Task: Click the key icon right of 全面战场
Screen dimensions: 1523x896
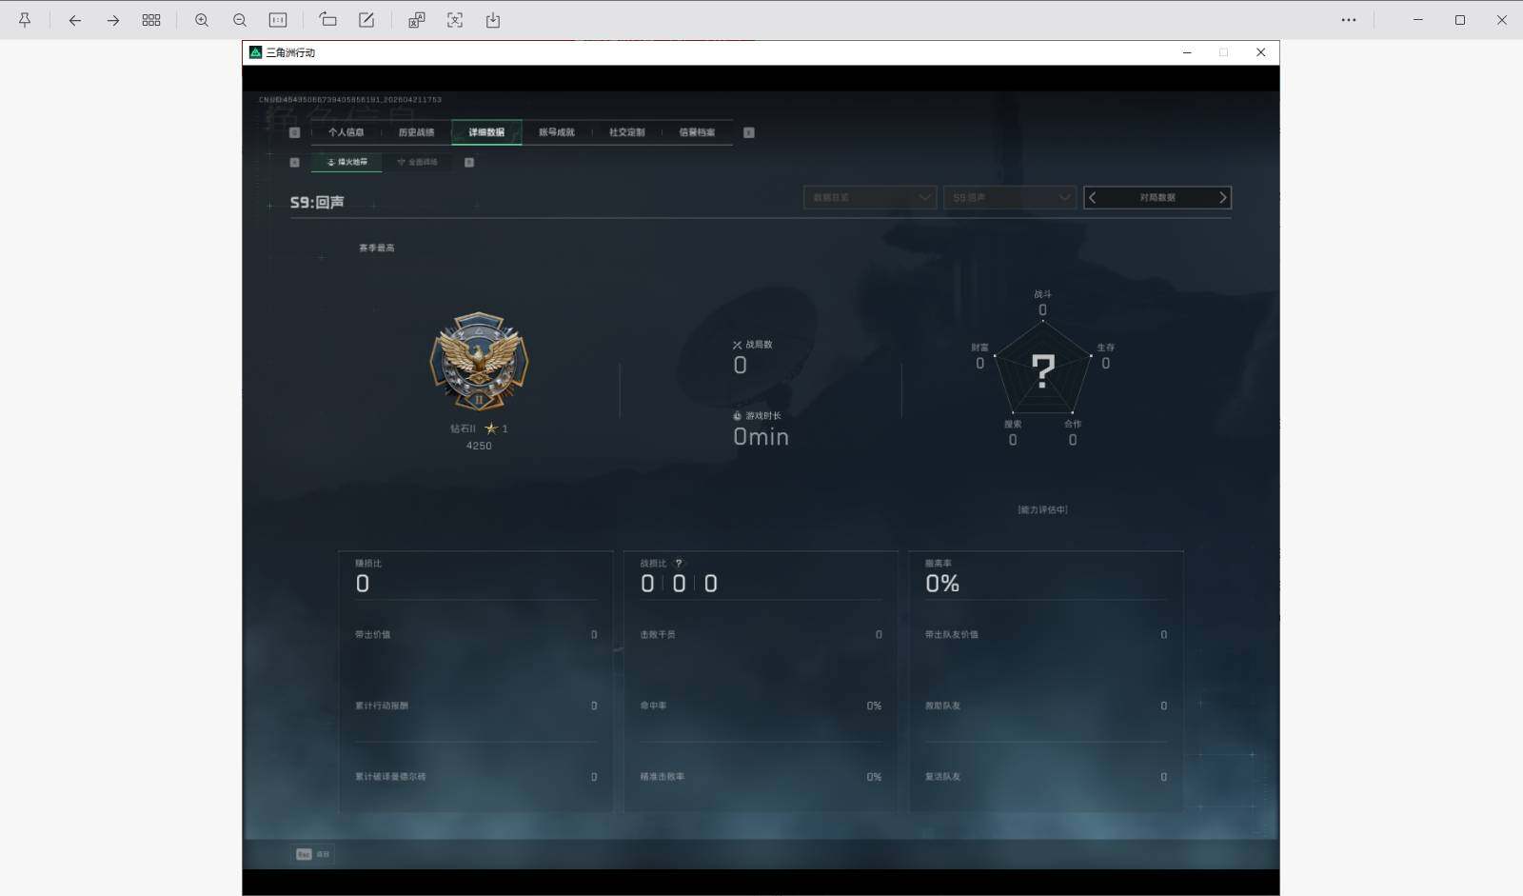Action: [469, 162]
